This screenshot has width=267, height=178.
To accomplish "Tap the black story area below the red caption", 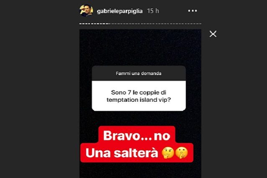I will point(140,170).
